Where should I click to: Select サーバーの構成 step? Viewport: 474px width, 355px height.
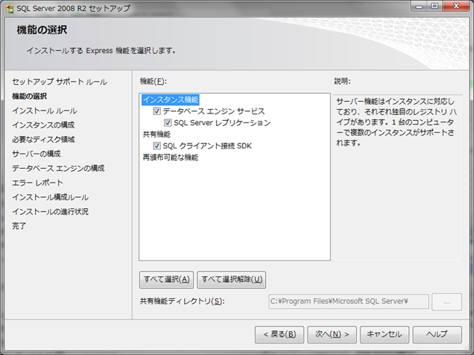(x=36, y=153)
